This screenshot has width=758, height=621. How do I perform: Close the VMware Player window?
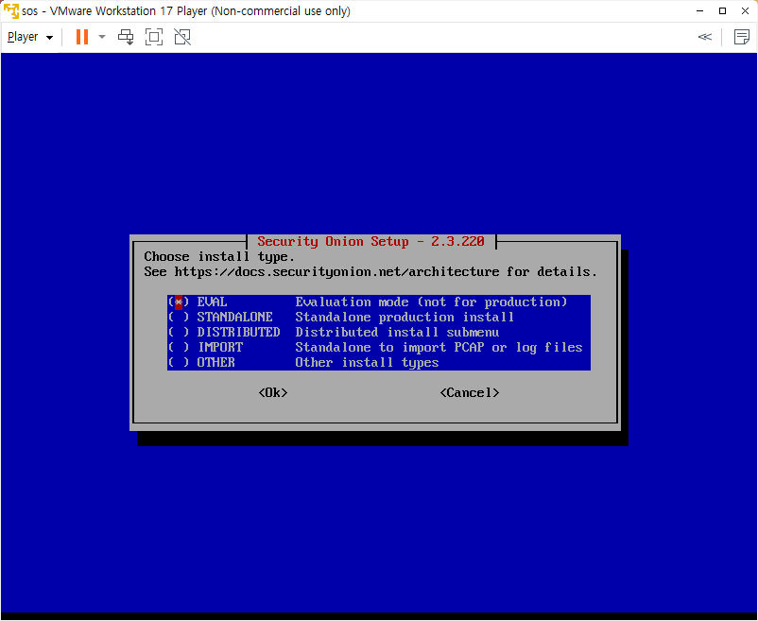745,10
